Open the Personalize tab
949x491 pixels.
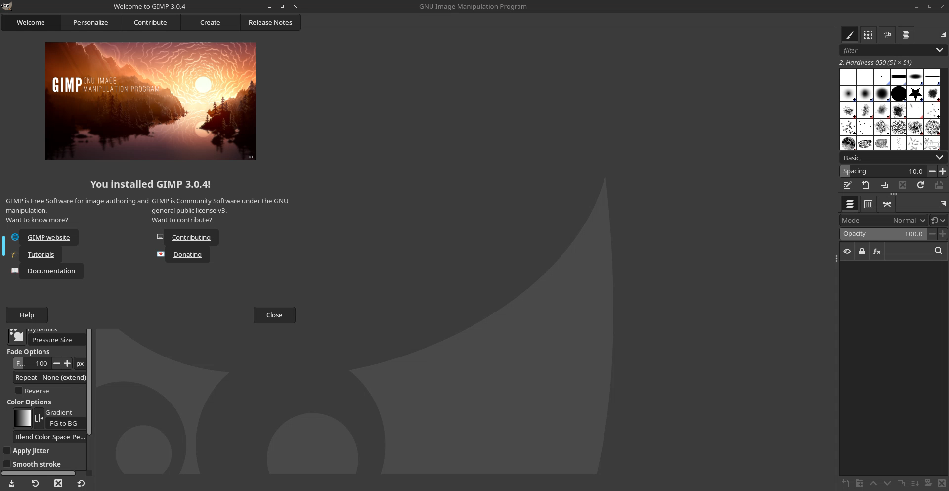tap(90, 23)
